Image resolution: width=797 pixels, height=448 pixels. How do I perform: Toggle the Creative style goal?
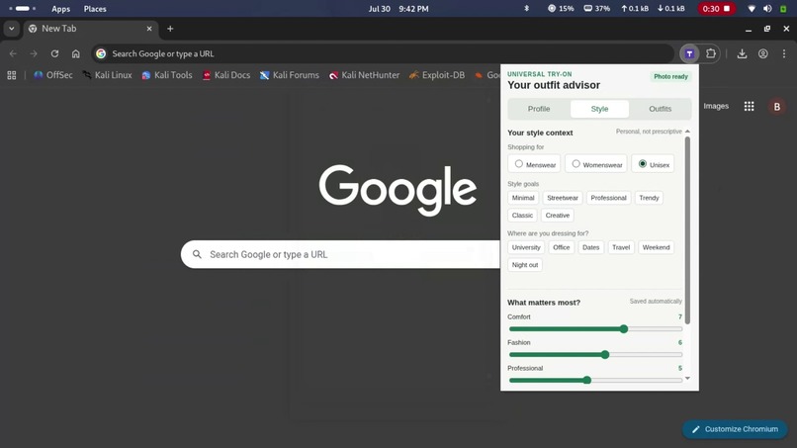point(558,216)
